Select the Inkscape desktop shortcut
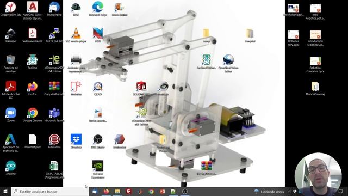348x196 pixels. click(x=11, y=35)
